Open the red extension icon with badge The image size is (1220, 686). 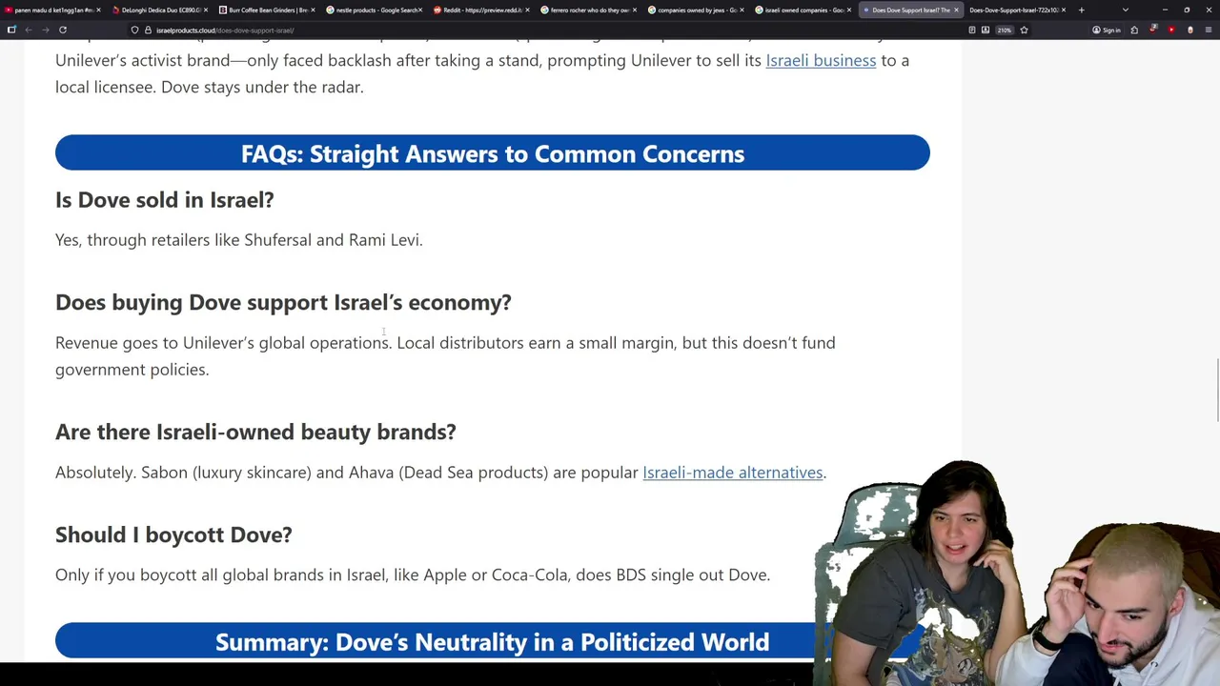(1153, 30)
